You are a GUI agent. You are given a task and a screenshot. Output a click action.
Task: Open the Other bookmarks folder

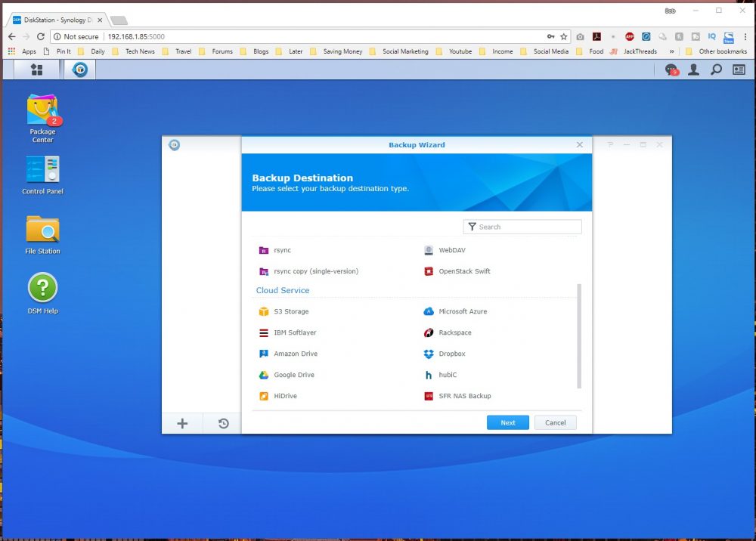(x=716, y=51)
